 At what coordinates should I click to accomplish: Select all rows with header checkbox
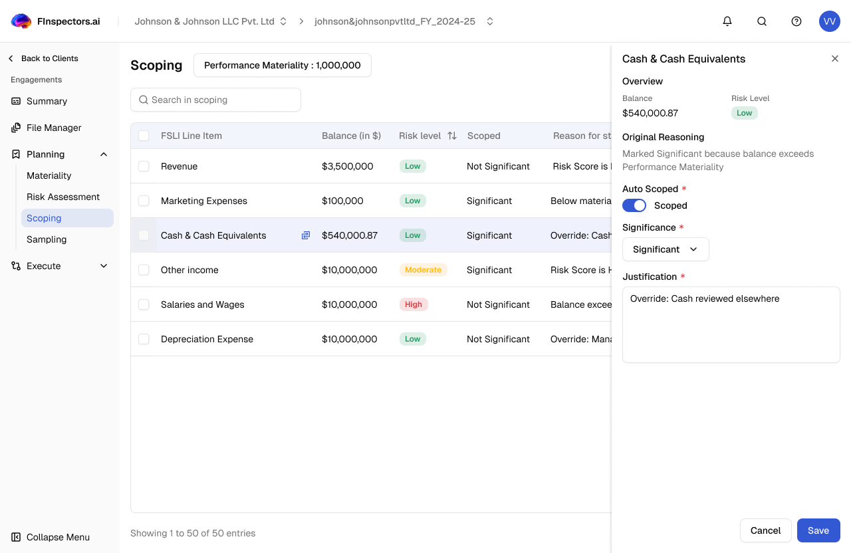pos(144,136)
